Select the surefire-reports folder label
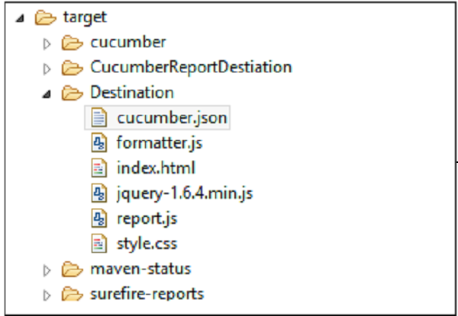This screenshot has height=316, width=458. point(147,293)
